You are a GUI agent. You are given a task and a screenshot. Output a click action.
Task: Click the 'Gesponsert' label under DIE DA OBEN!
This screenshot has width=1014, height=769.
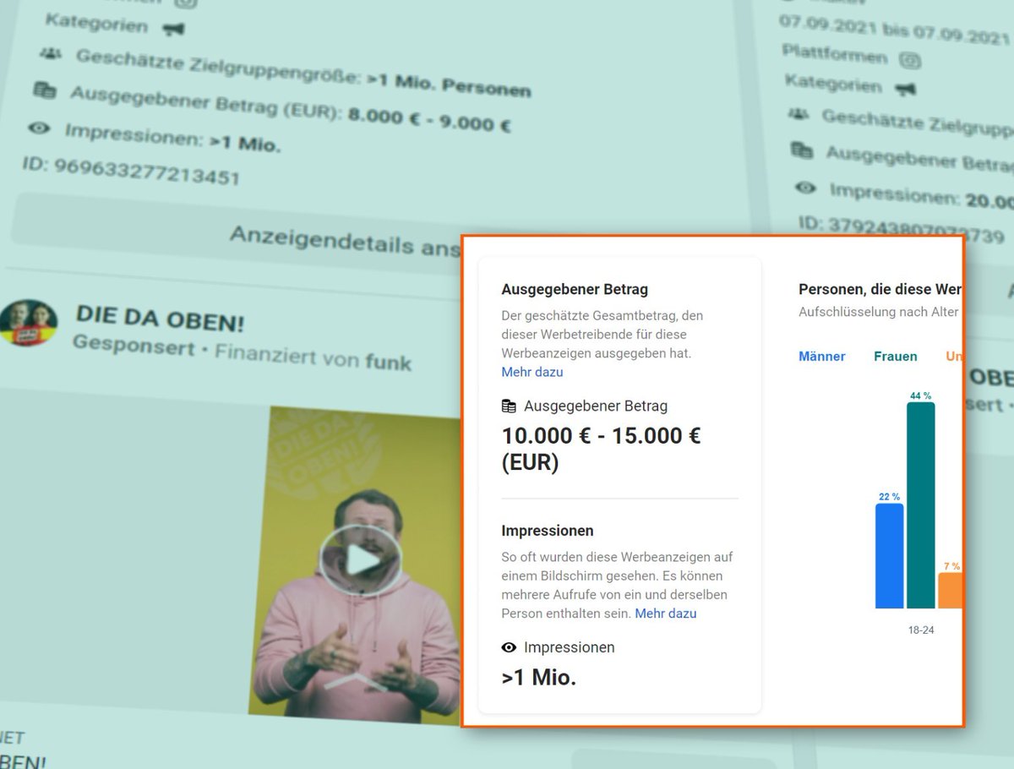pos(134,344)
